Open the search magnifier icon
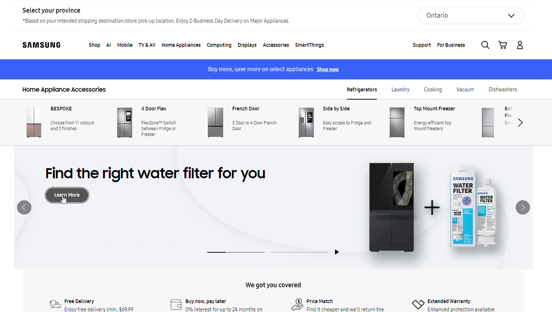552x312 pixels. [485, 45]
